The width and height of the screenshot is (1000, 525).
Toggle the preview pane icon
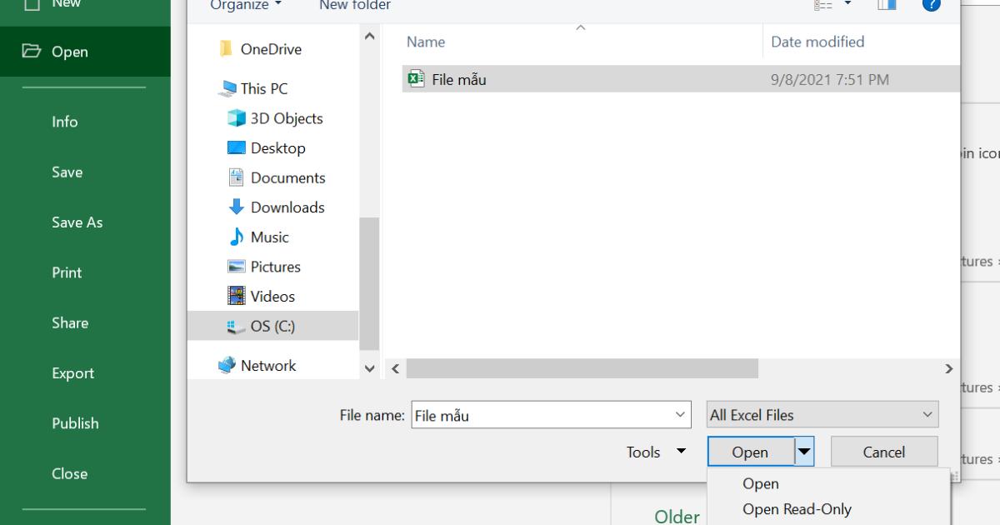pyautogui.click(x=886, y=4)
